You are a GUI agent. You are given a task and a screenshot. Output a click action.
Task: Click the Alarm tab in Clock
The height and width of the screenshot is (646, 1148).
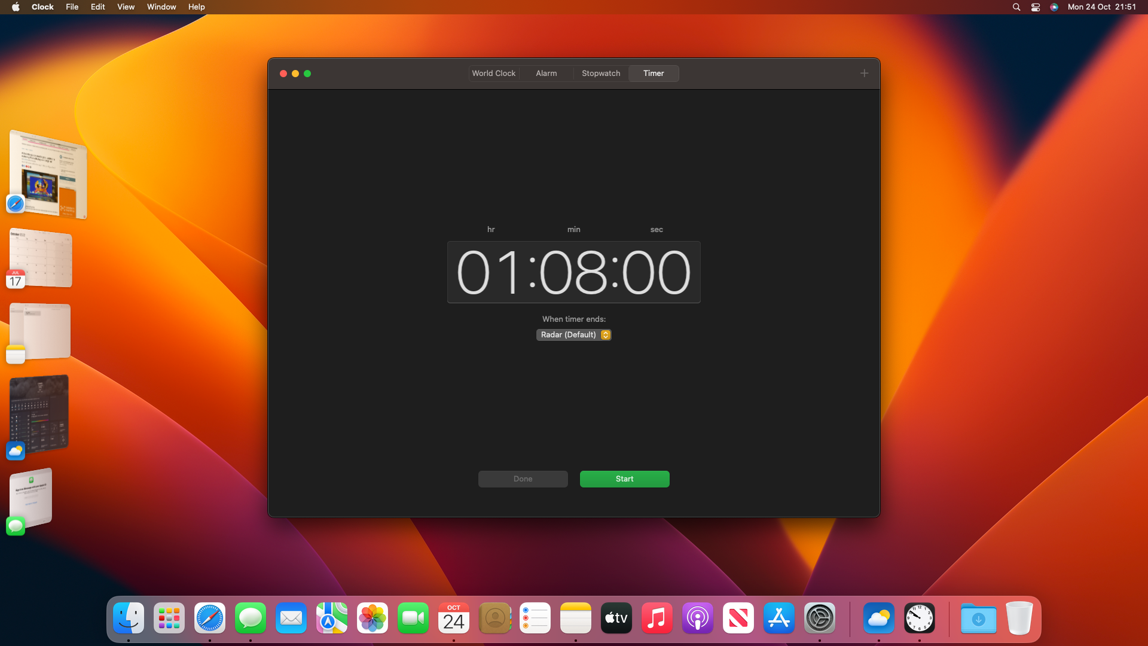pos(546,74)
